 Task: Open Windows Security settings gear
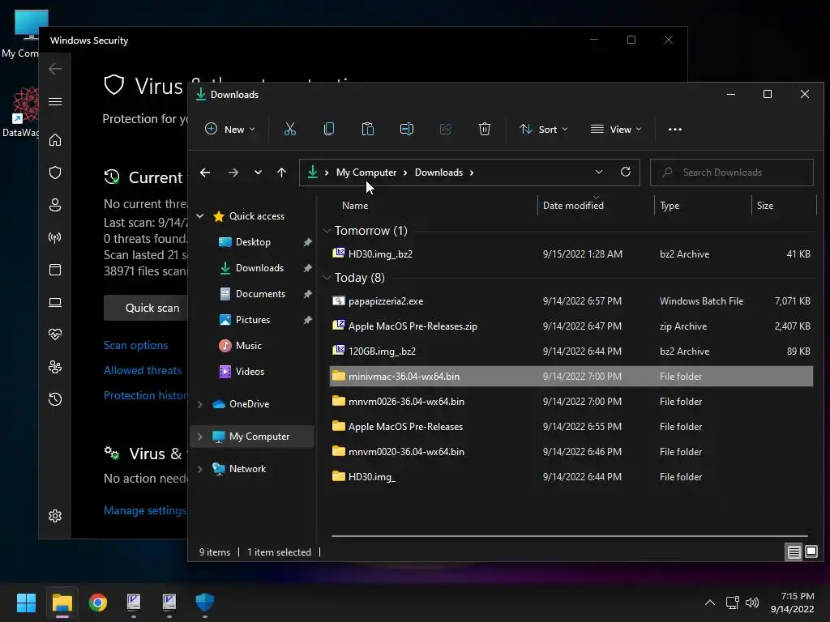pyautogui.click(x=55, y=516)
